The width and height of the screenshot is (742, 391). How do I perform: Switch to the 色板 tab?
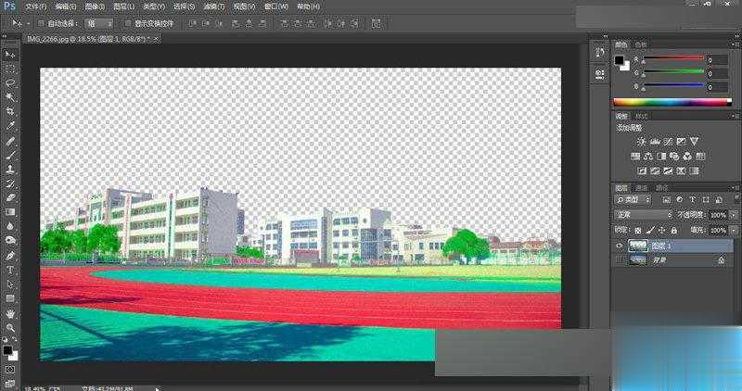[x=641, y=44]
